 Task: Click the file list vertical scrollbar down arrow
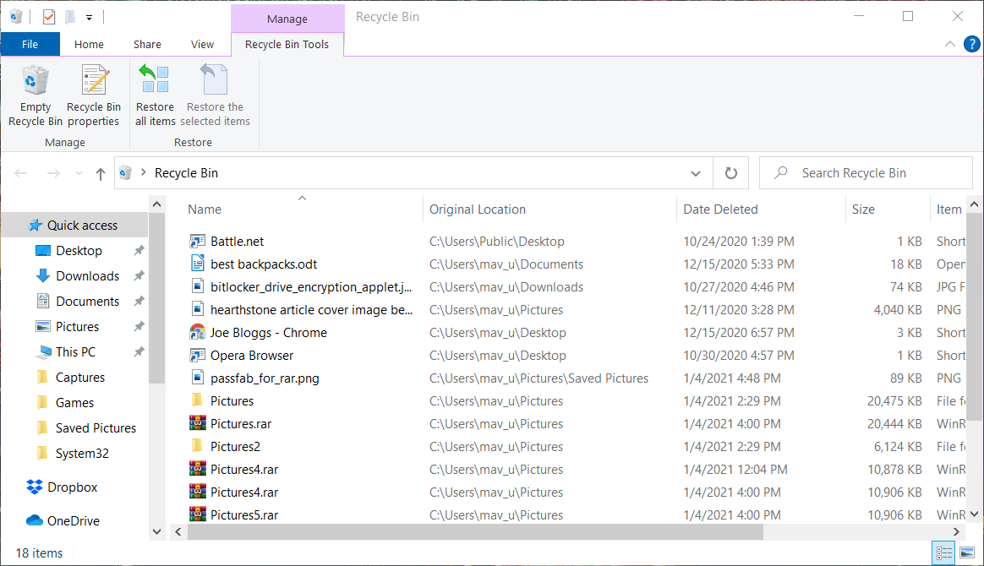(974, 514)
